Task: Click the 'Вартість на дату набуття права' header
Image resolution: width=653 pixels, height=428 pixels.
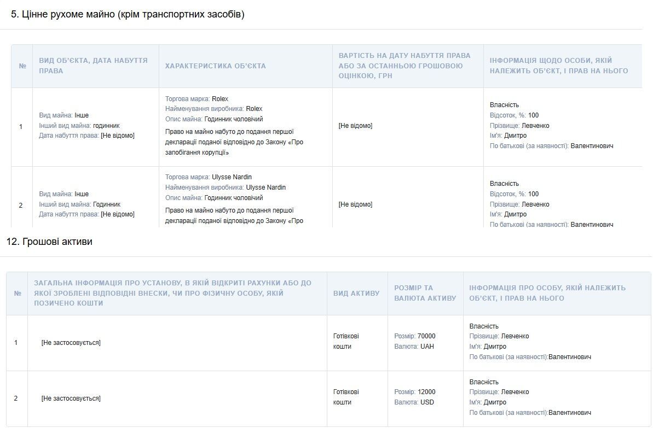Action: pyautogui.click(x=404, y=66)
